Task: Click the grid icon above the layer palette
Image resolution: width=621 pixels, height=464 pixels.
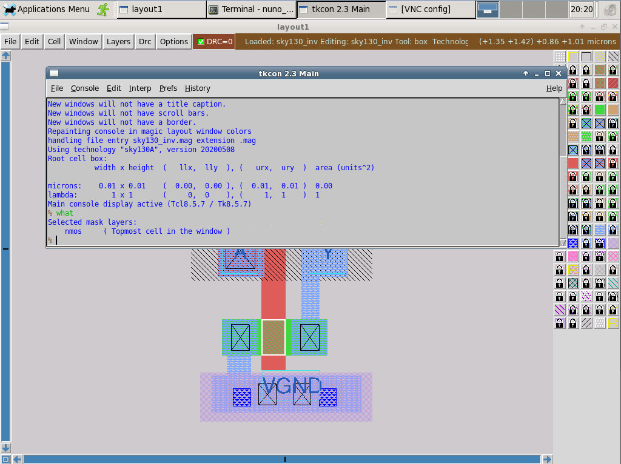Action: coord(559,56)
